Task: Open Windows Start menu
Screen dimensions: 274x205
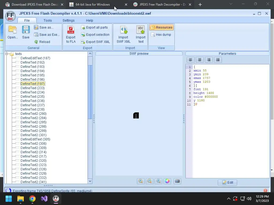Action: click(9, 199)
